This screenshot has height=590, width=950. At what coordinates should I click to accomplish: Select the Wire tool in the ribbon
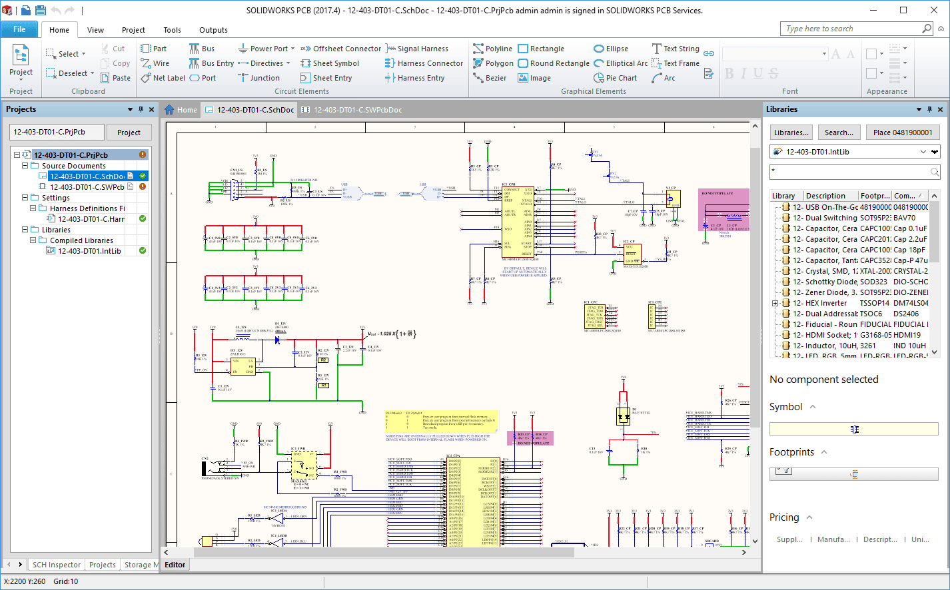(x=155, y=63)
